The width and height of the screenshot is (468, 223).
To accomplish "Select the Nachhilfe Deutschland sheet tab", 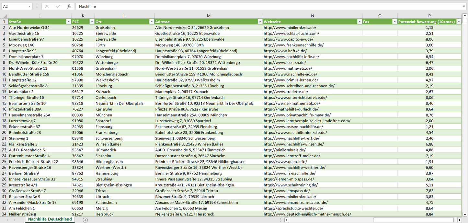I will pyautogui.click(x=50, y=219).
